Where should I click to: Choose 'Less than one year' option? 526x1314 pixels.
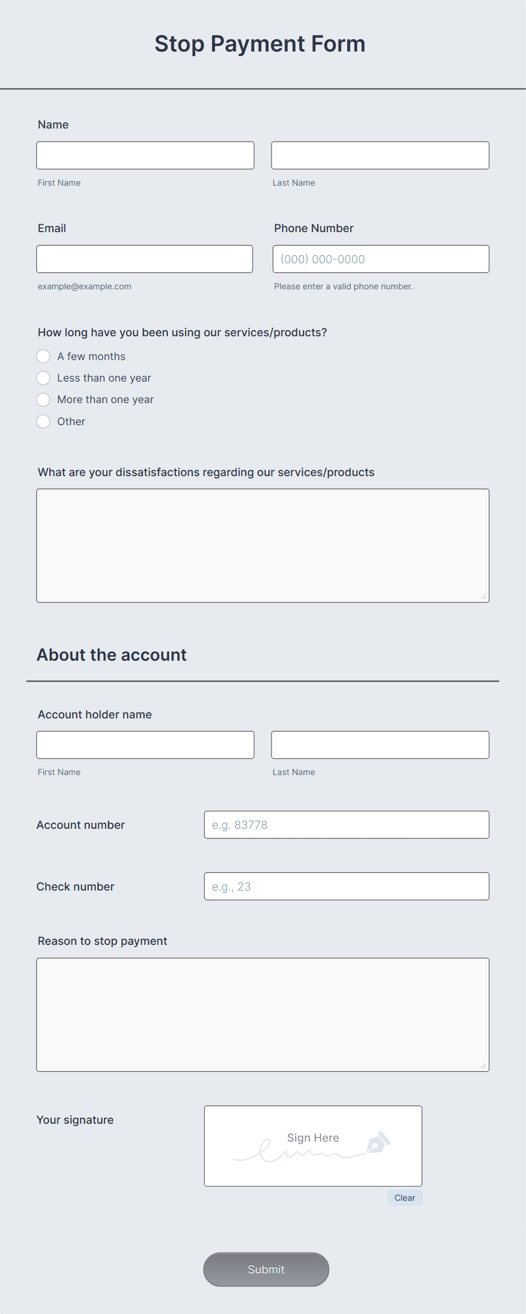click(x=43, y=378)
